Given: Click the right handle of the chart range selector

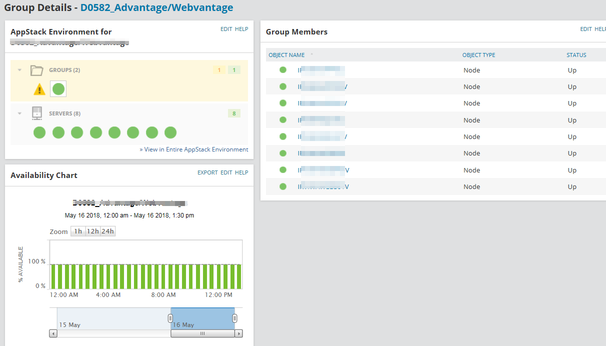Looking at the screenshot, I should click(x=235, y=318).
